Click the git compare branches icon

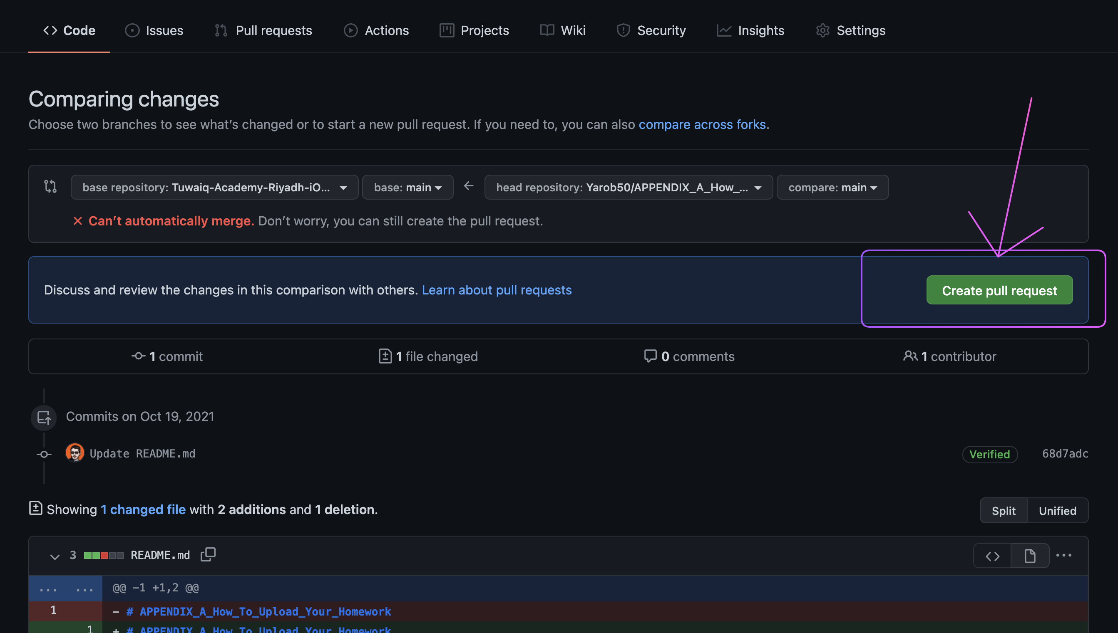[50, 186]
